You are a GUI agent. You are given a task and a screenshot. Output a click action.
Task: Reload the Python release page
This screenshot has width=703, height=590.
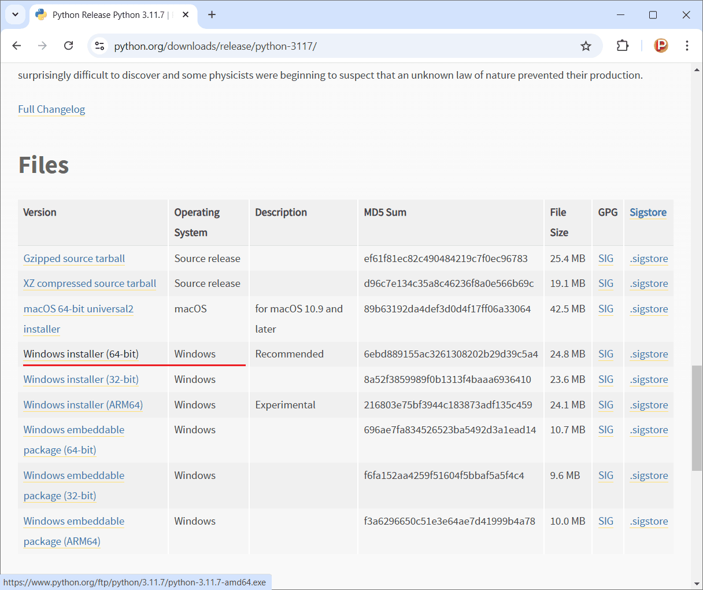pyautogui.click(x=68, y=46)
